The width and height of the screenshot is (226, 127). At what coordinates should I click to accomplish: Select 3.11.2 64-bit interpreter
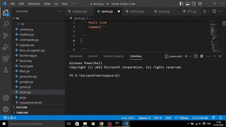point(200,118)
